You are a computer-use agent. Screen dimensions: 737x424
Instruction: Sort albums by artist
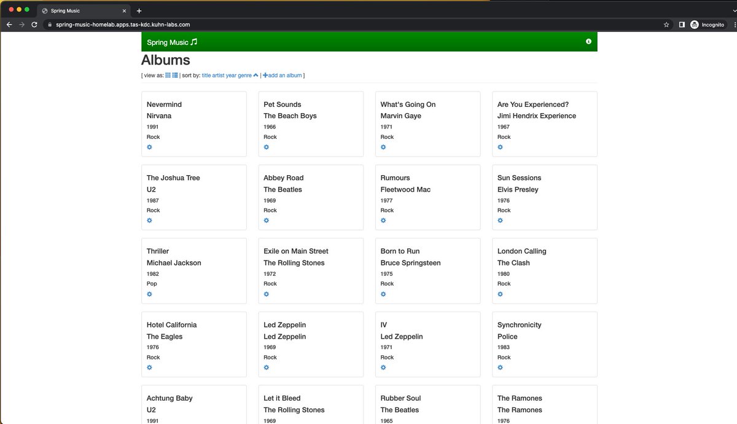pyautogui.click(x=219, y=76)
